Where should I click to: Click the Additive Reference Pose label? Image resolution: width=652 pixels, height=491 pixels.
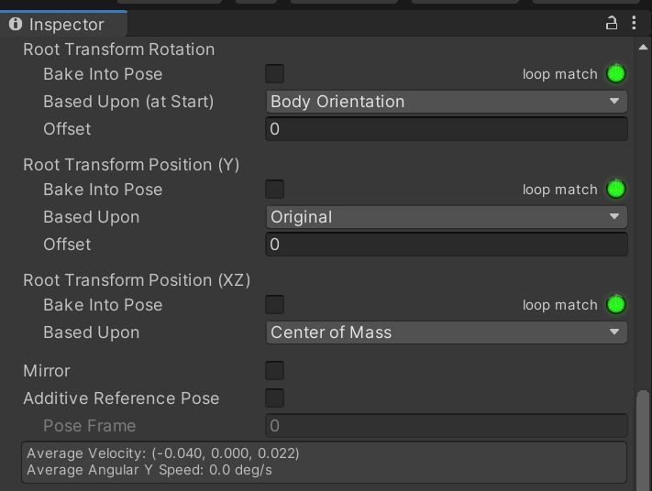[121, 398]
